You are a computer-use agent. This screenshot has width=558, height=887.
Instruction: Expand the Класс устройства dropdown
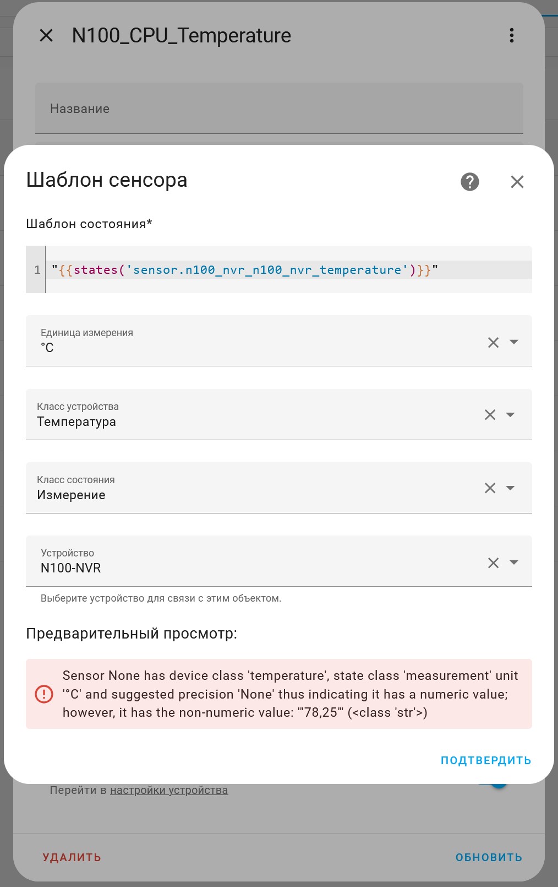pos(510,415)
